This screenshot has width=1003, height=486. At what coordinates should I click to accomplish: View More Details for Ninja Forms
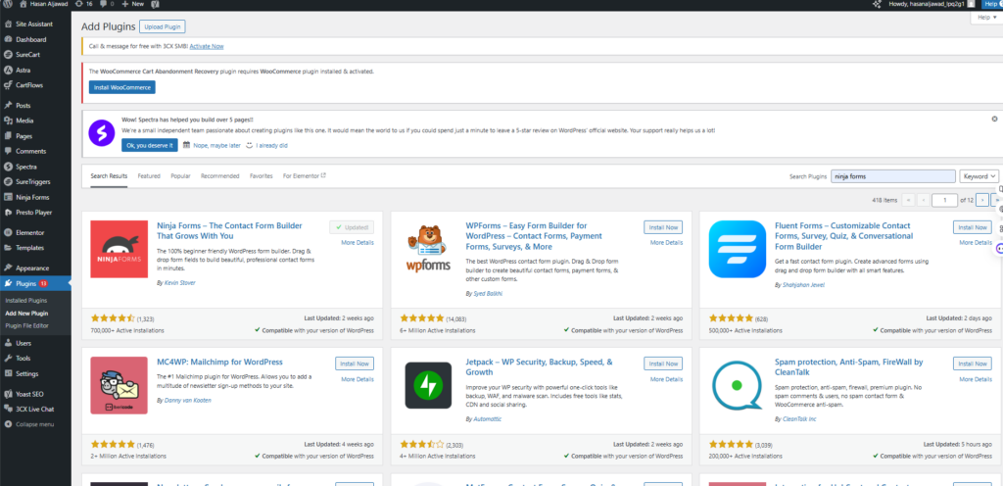[358, 242]
